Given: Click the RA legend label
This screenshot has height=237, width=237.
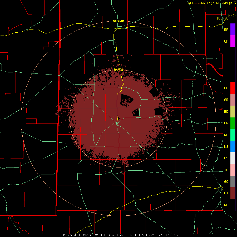Looking at the screenshot, I should (x=226, y=135).
